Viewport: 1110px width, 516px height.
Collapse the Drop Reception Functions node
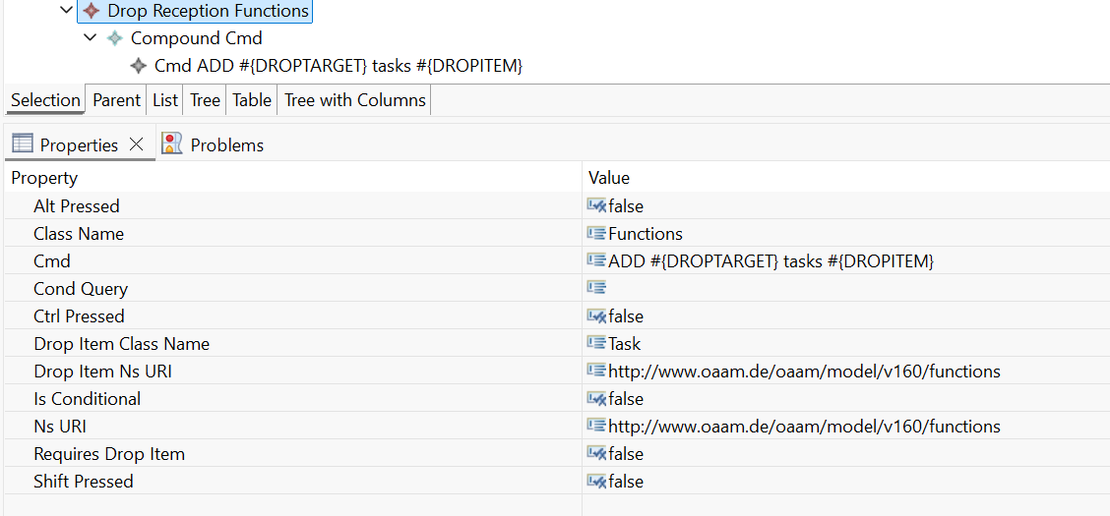click(x=66, y=11)
